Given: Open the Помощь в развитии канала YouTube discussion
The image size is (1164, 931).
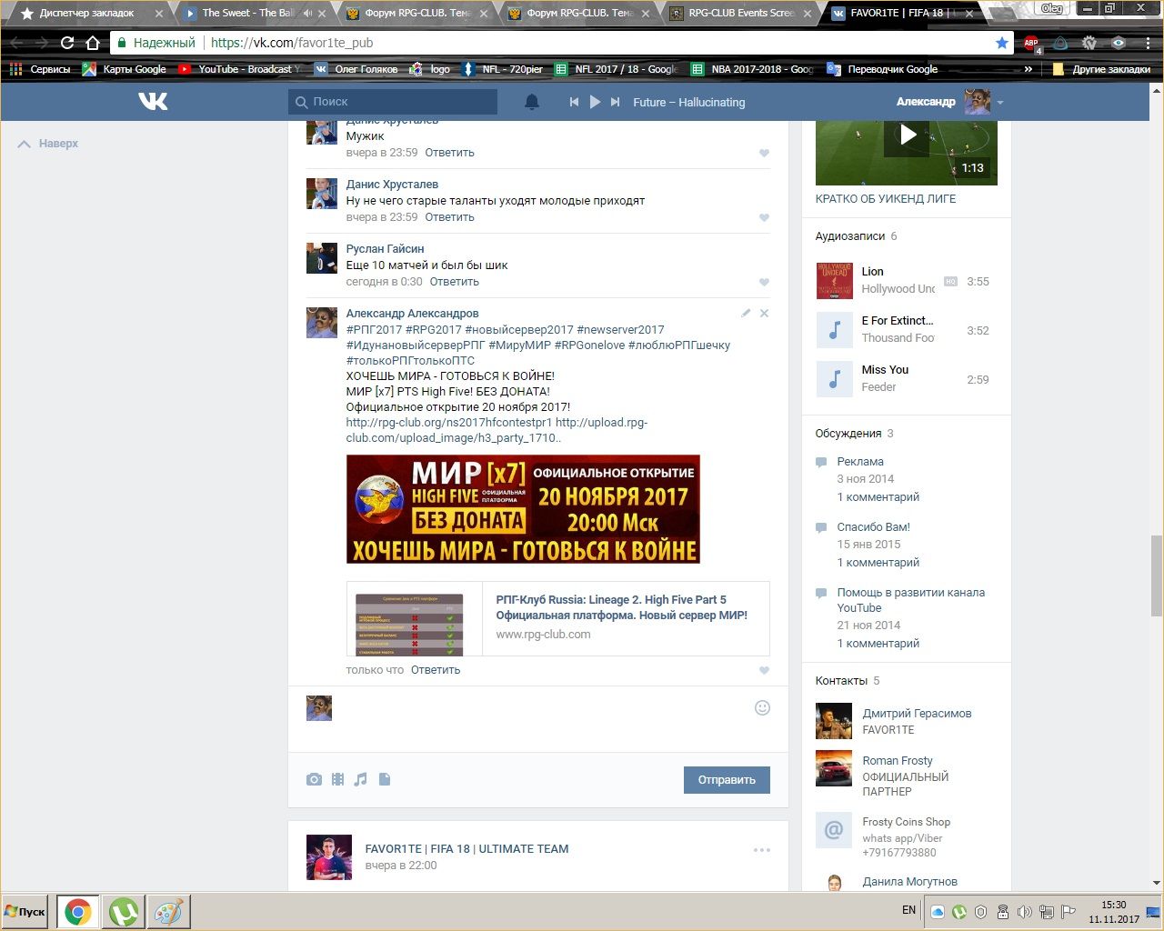Looking at the screenshot, I should (910, 600).
